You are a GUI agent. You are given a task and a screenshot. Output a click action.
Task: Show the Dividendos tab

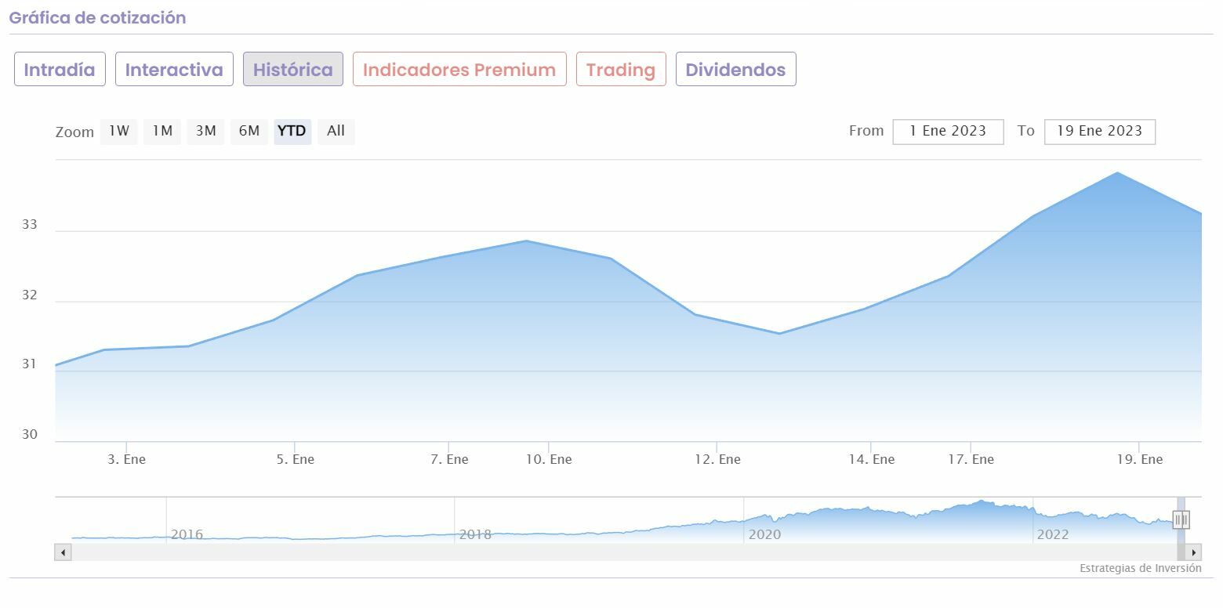tap(735, 70)
